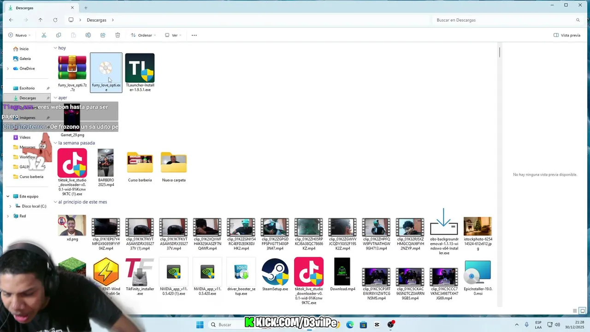The width and height of the screenshot is (590, 332).
Task: Toggle the Vista previa pane
Action: pos(567,35)
